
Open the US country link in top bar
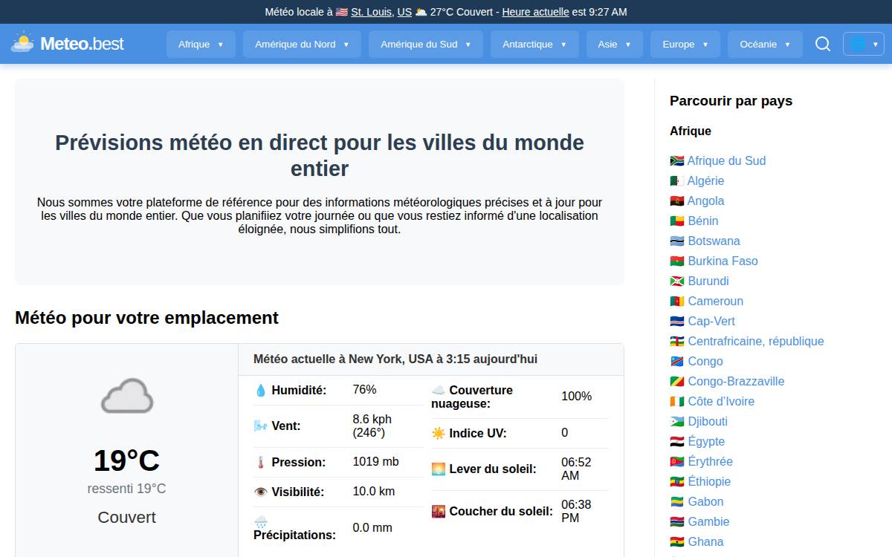click(404, 12)
